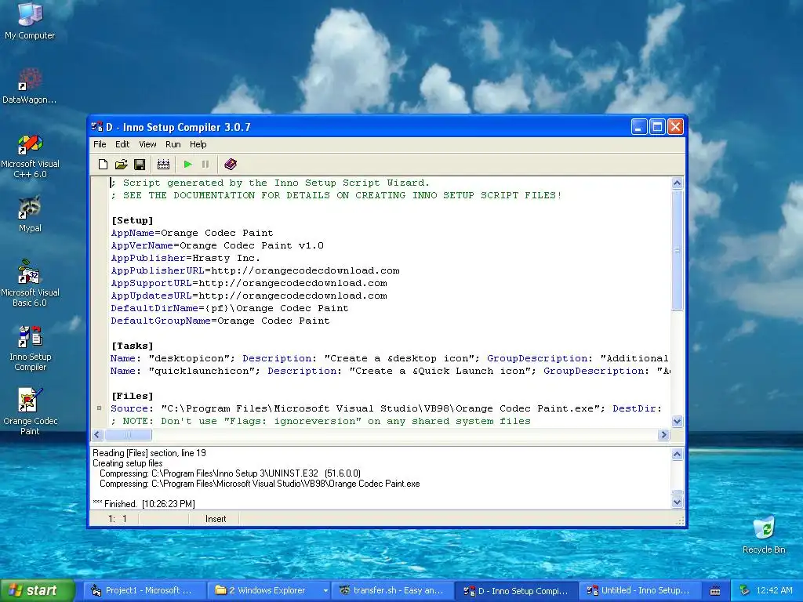Select the Mypal desktop icon
The image size is (803, 602).
click(30, 214)
